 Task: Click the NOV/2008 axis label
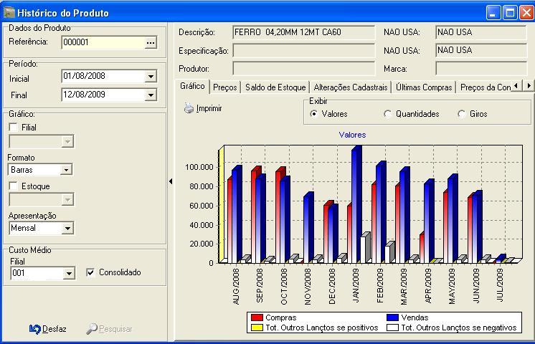(x=308, y=287)
